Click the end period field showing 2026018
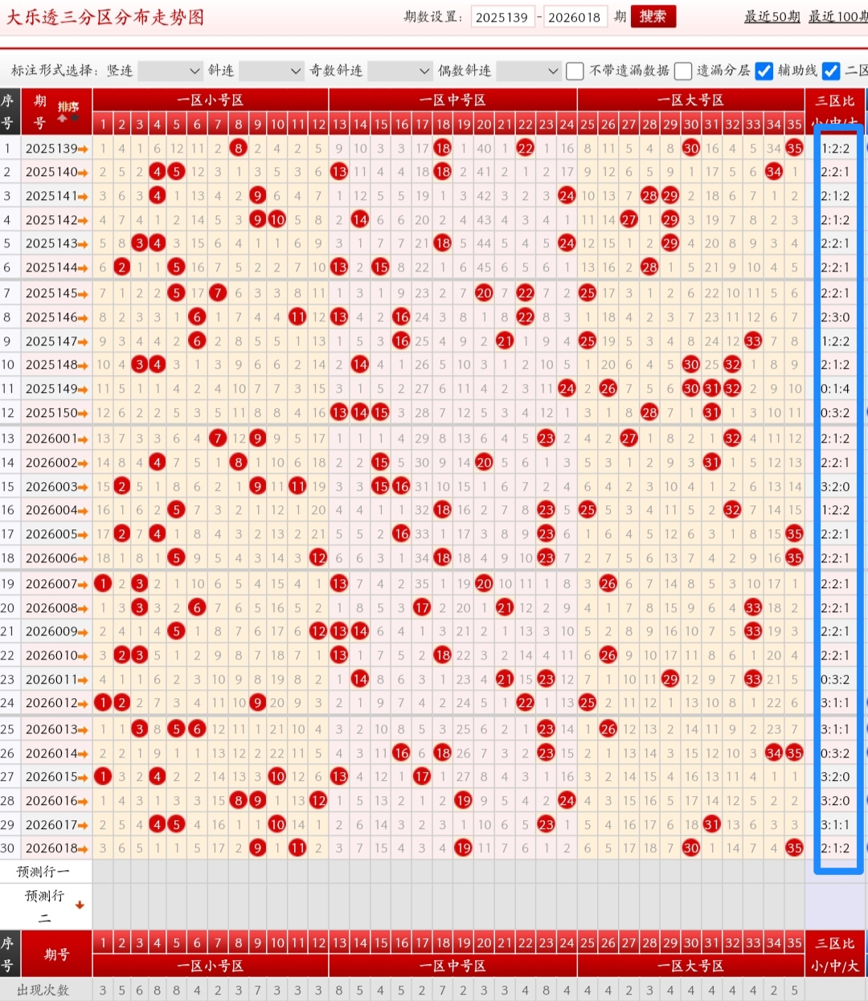The width and height of the screenshot is (868, 1001). pyautogui.click(x=575, y=17)
